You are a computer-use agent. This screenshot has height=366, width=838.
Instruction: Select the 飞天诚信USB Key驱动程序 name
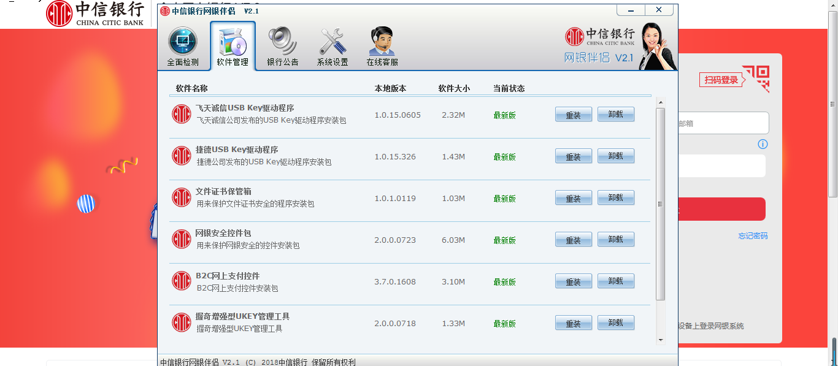(245, 108)
